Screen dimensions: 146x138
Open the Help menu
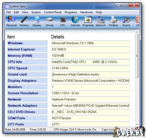pyautogui.click(x=99, y=12)
